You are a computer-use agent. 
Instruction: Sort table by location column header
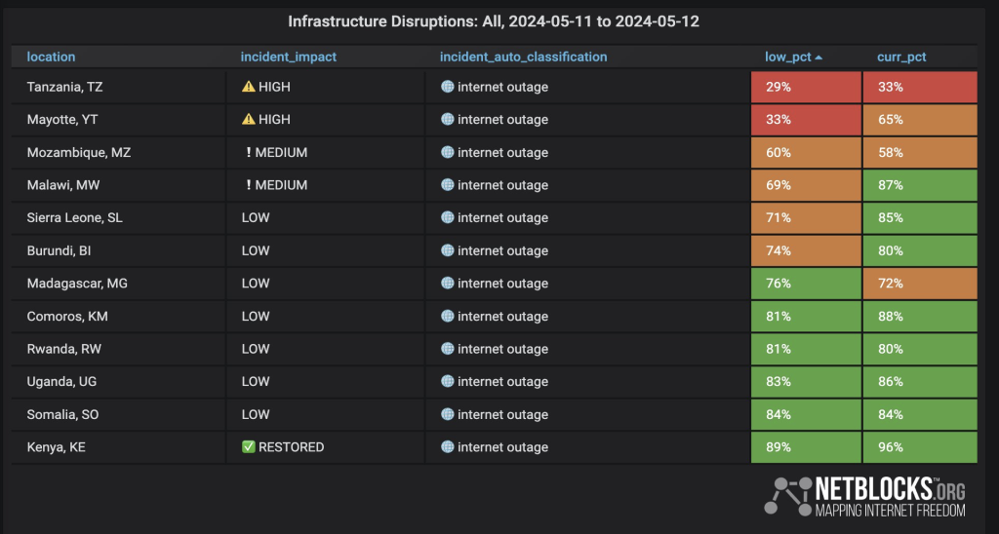[51, 57]
